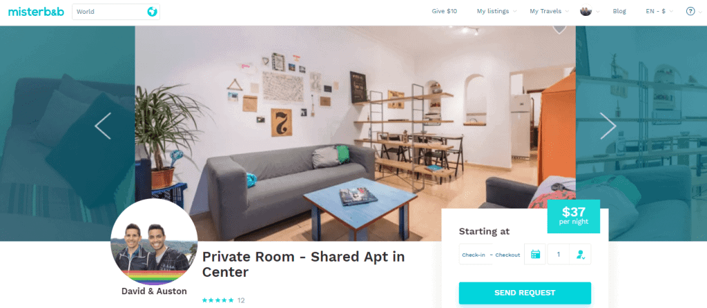
Task: Show the previous photo with left arrow
Action: [103, 126]
